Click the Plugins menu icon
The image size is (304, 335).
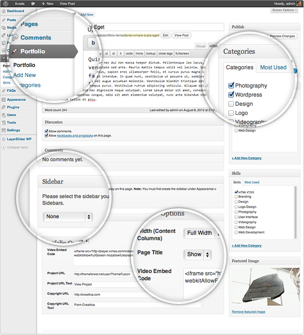pyautogui.click(x=4, y=107)
